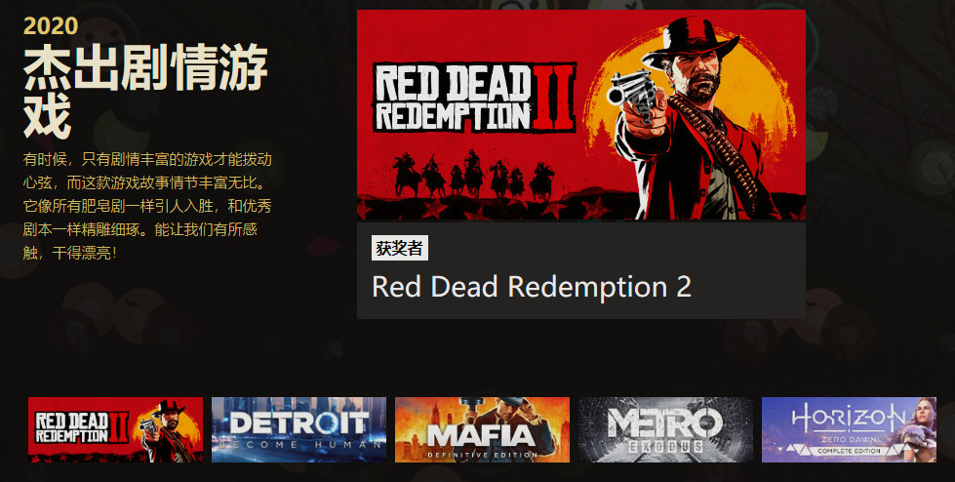Choose the Horizon Zero Dawn Complete Edition thumbnail
This screenshot has height=482, width=955.
tap(849, 429)
